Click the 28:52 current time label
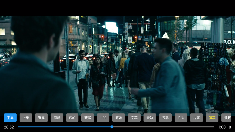 pyautogui.click(x=9, y=127)
